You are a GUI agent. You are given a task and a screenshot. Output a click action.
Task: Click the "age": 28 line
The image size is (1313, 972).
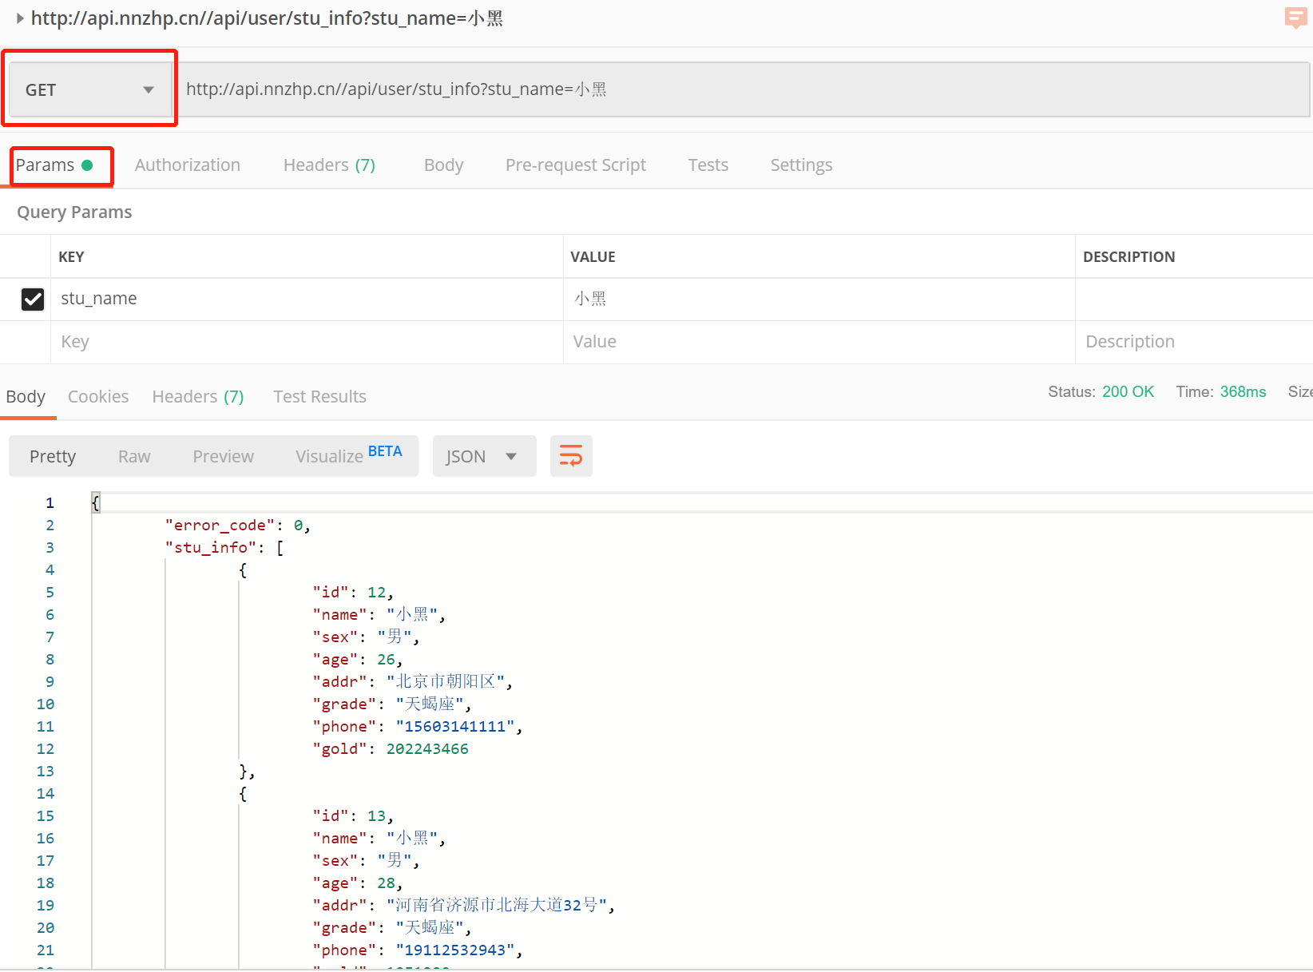[x=358, y=883]
